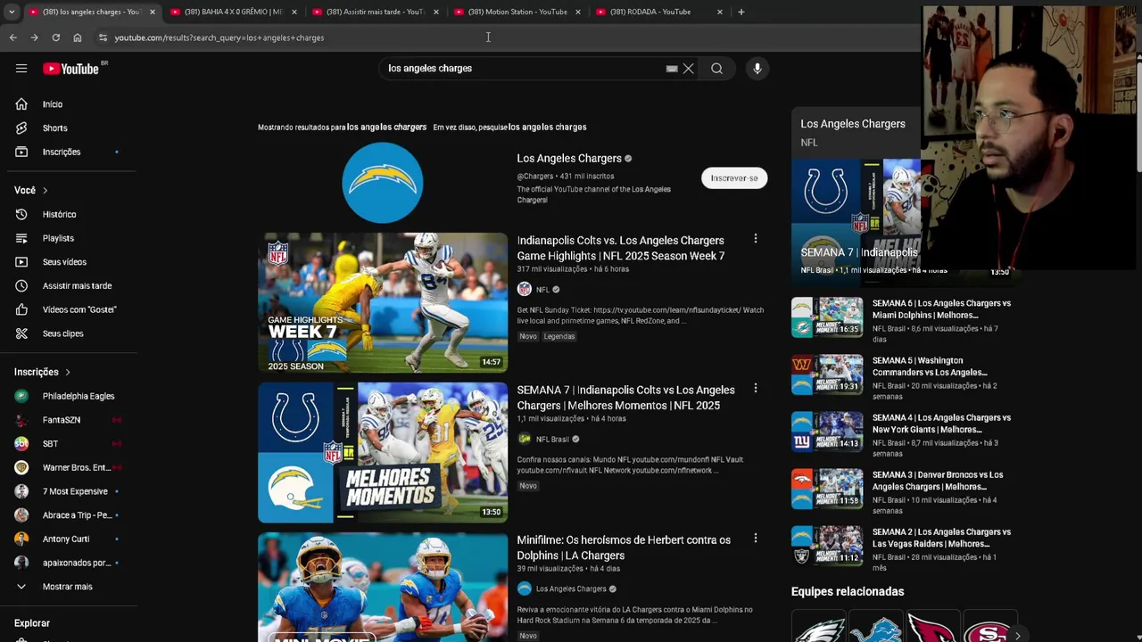
Task: Expand the Você section chevron
Action: click(45, 190)
